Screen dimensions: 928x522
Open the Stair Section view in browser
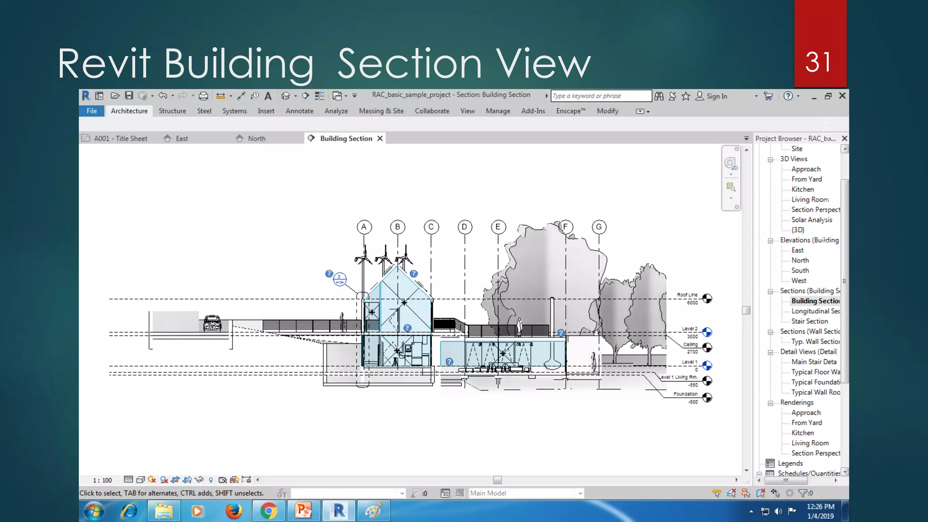click(810, 321)
